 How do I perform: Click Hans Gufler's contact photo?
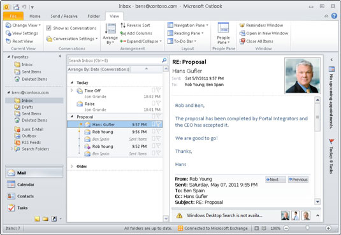(303, 76)
